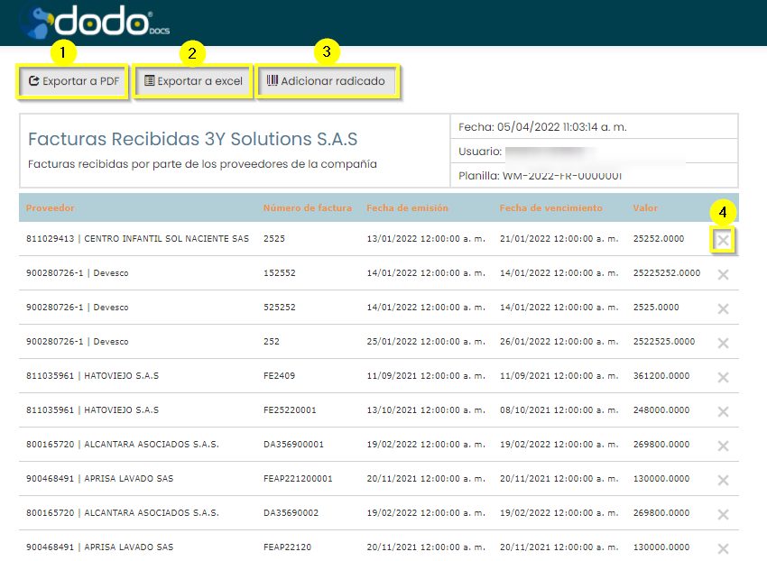Click the Planilla number field

click(x=594, y=176)
